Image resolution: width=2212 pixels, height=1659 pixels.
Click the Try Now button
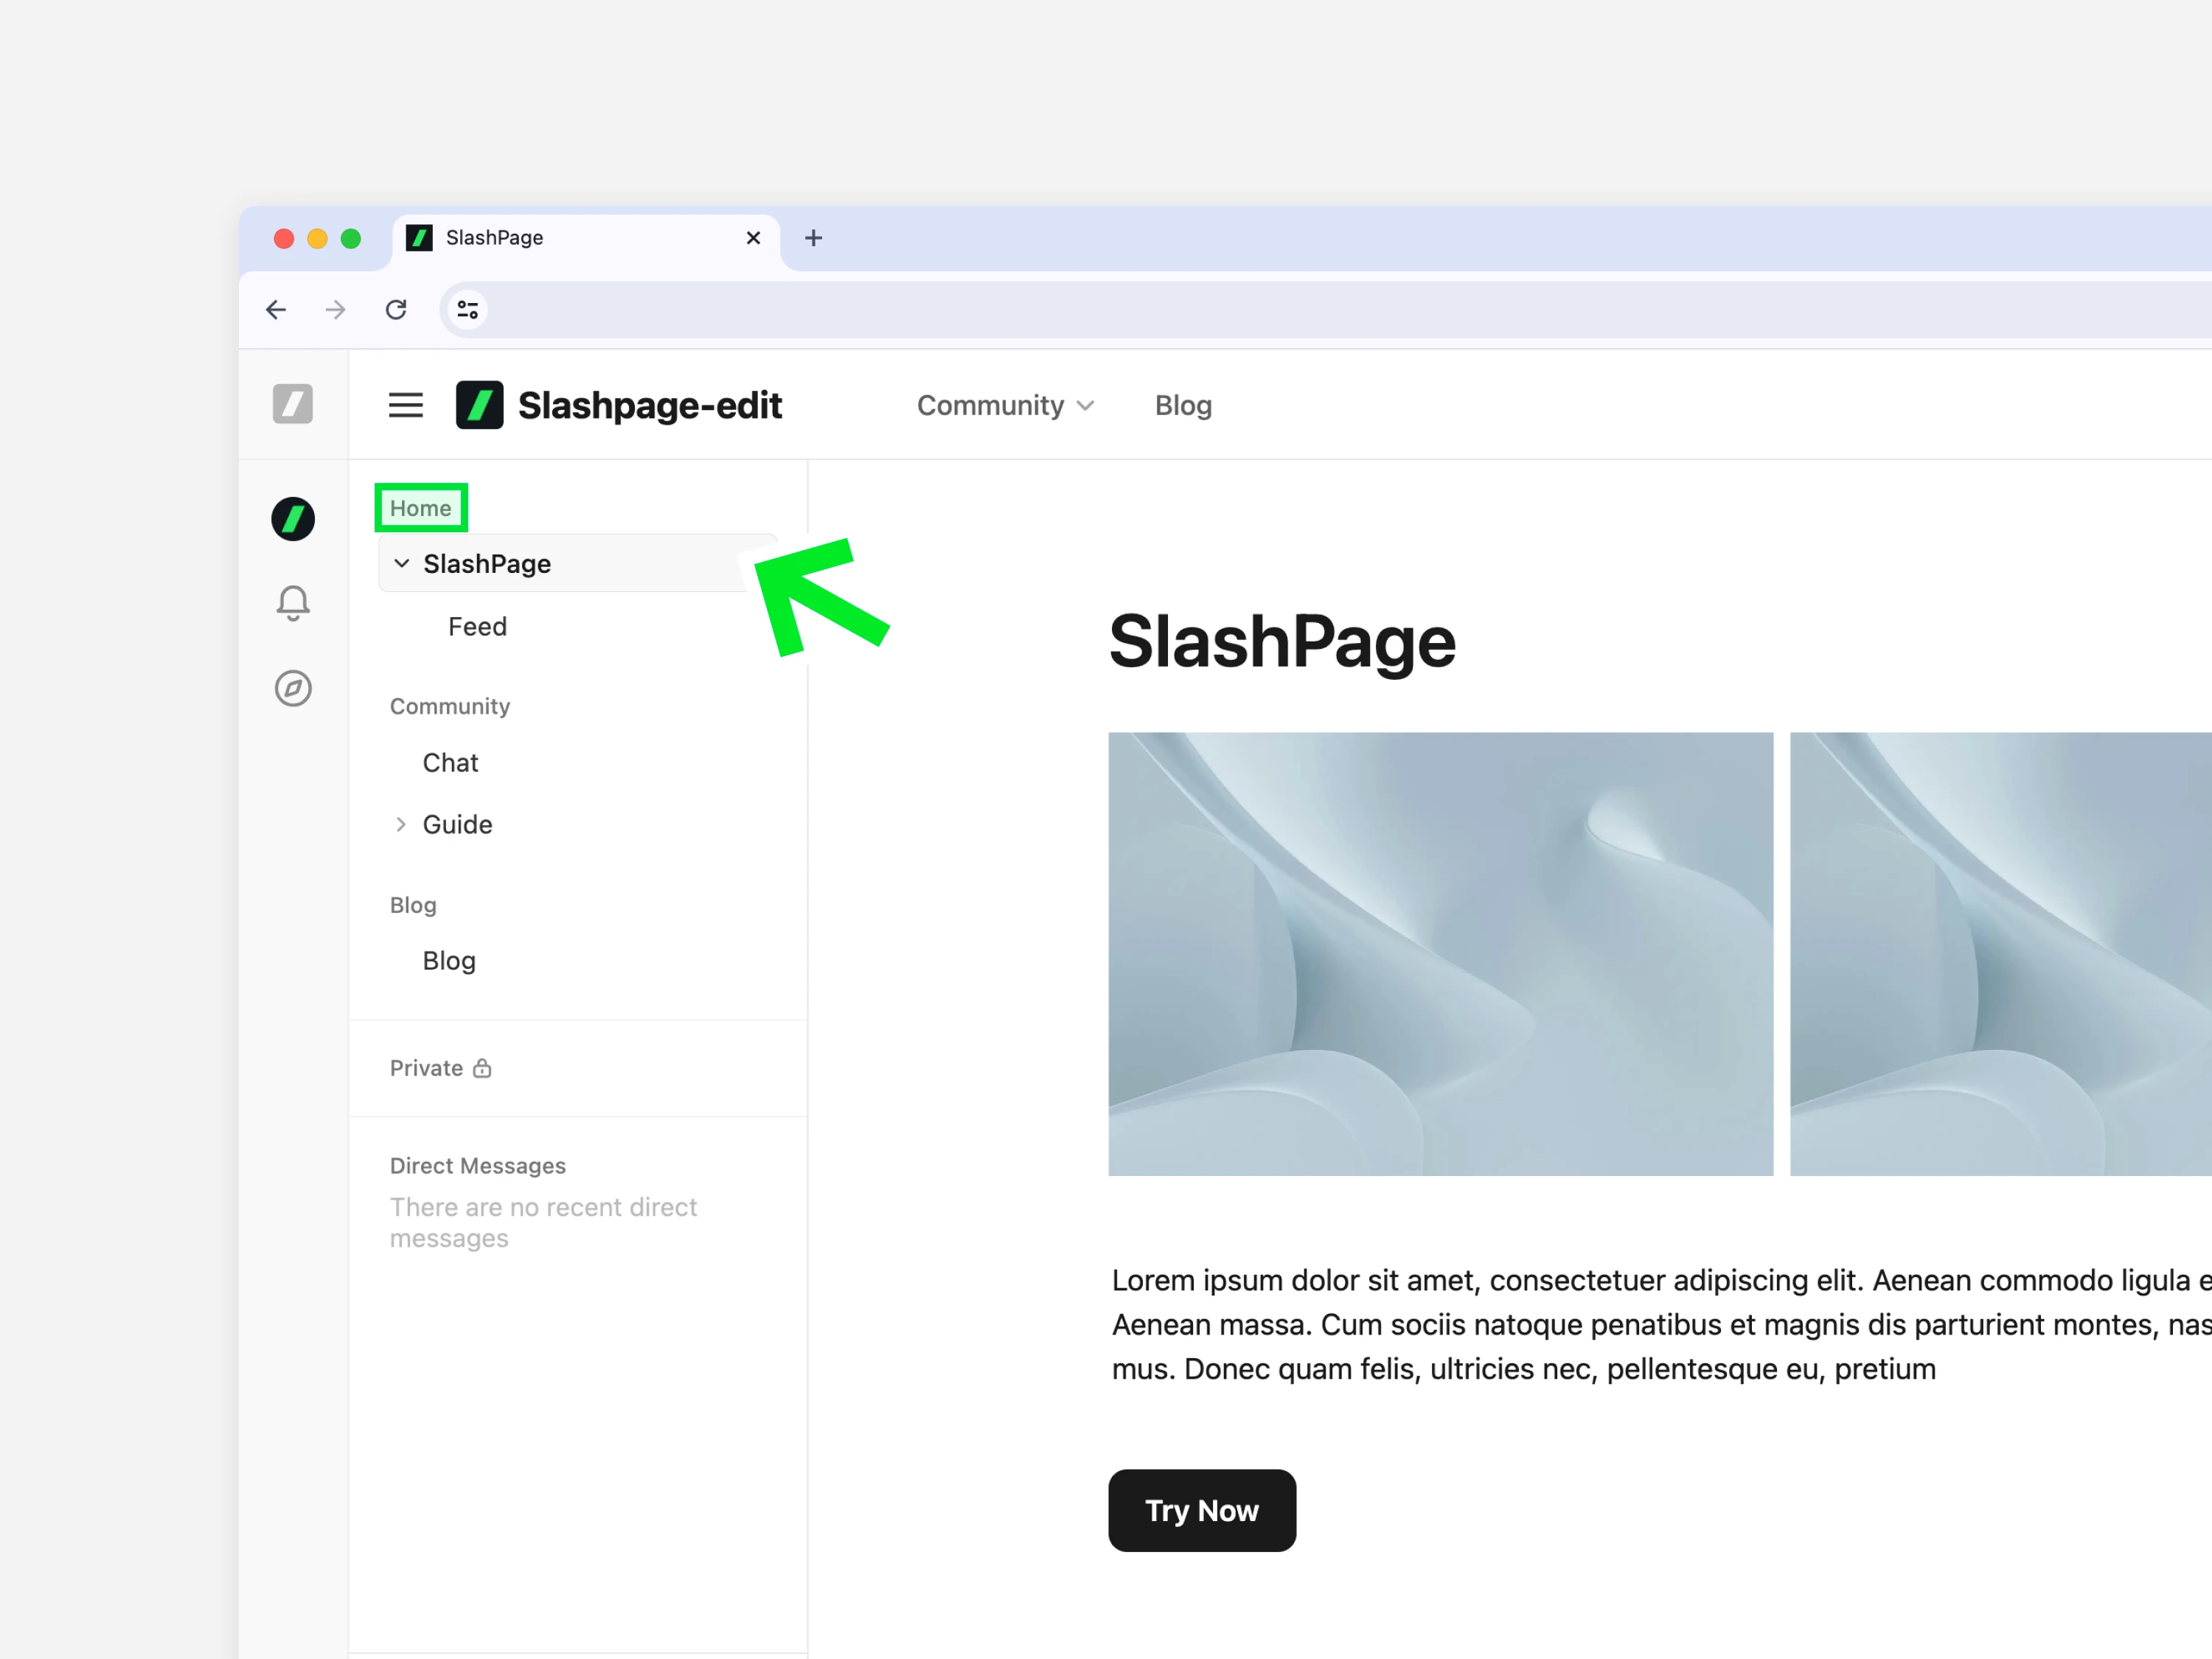pos(1202,1510)
